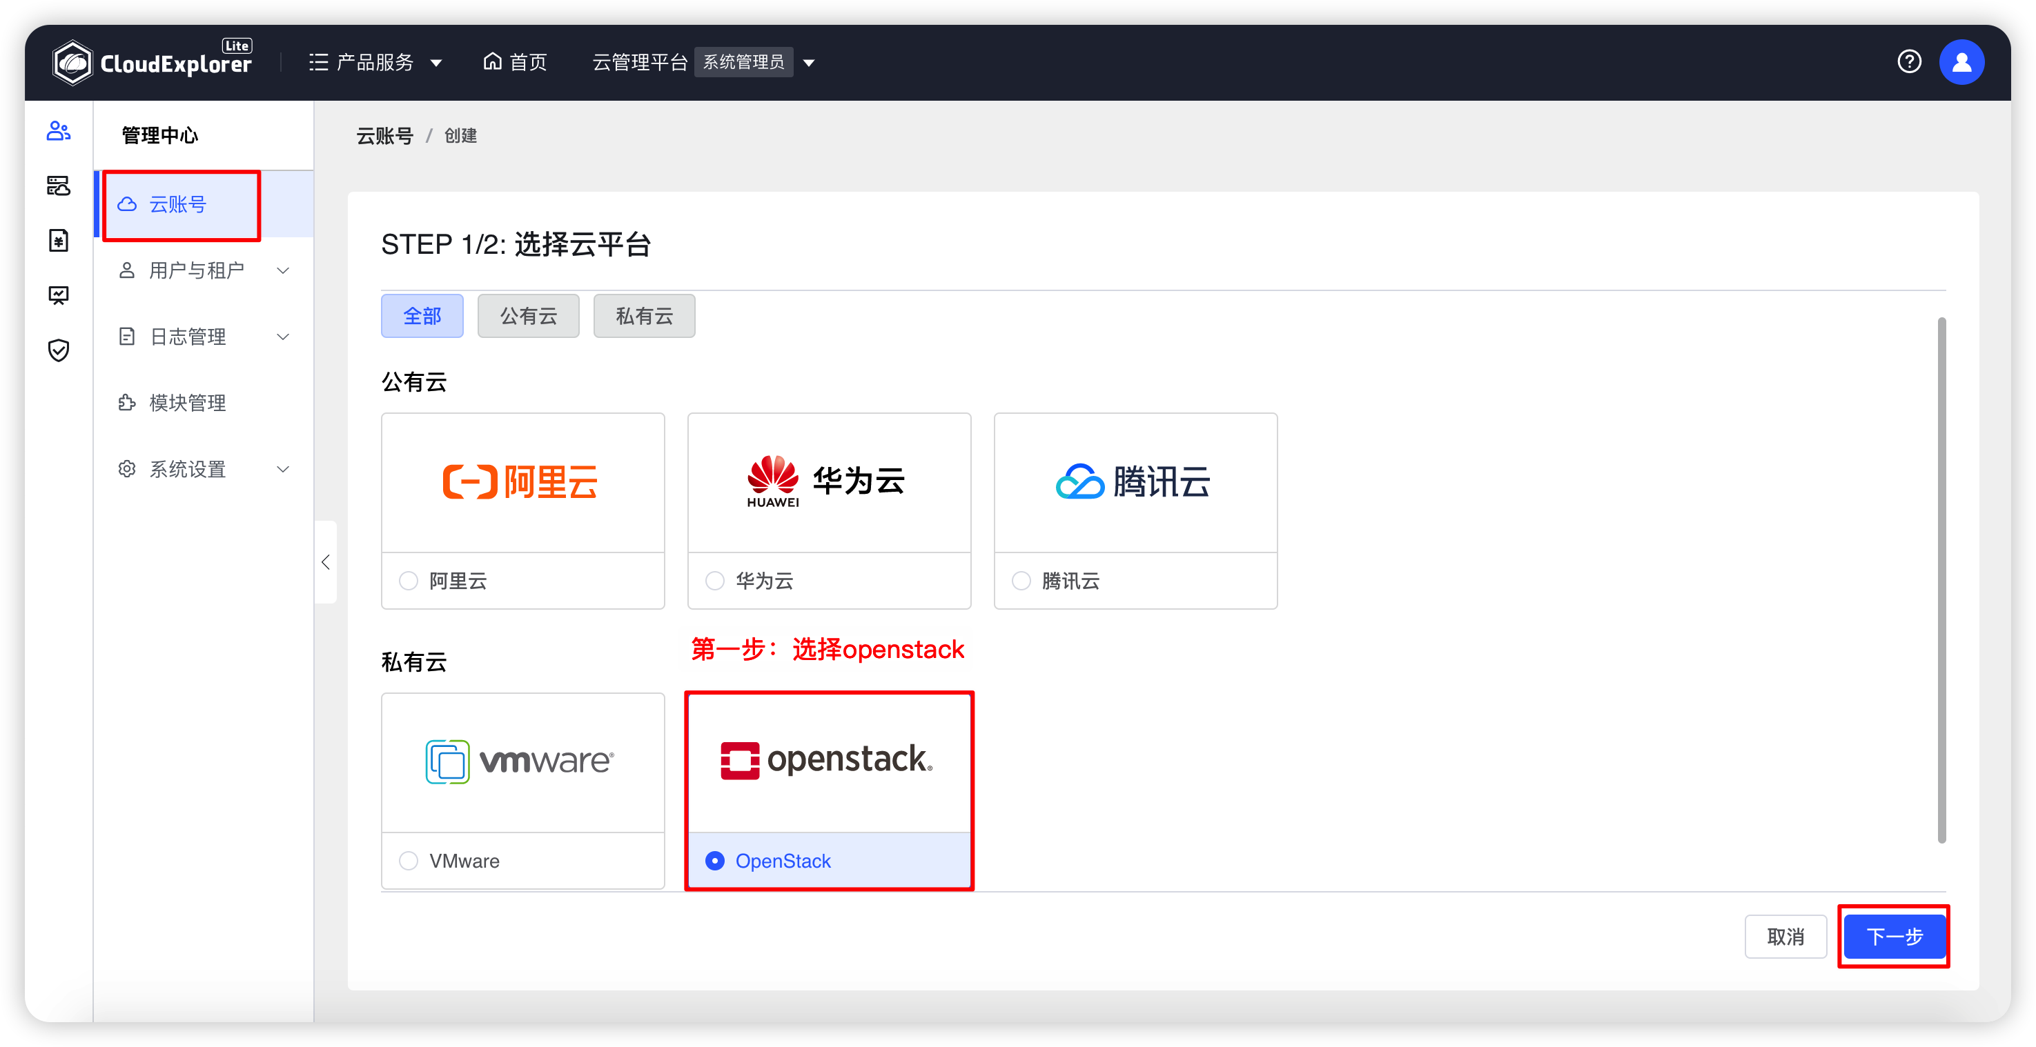Click the STEP 1/2: 选择云平台 title

pyautogui.click(x=516, y=244)
